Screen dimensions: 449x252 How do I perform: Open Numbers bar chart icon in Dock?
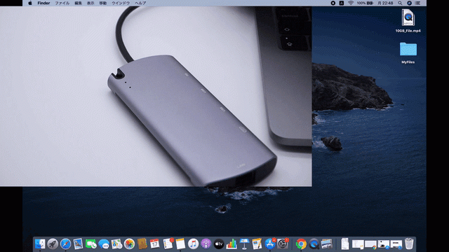(232, 244)
